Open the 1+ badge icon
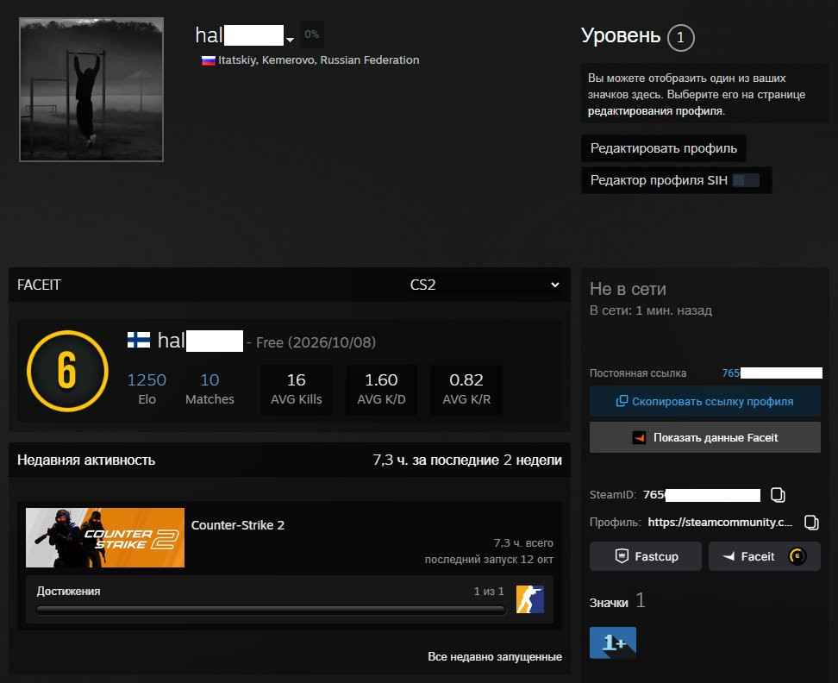 click(x=612, y=642)
